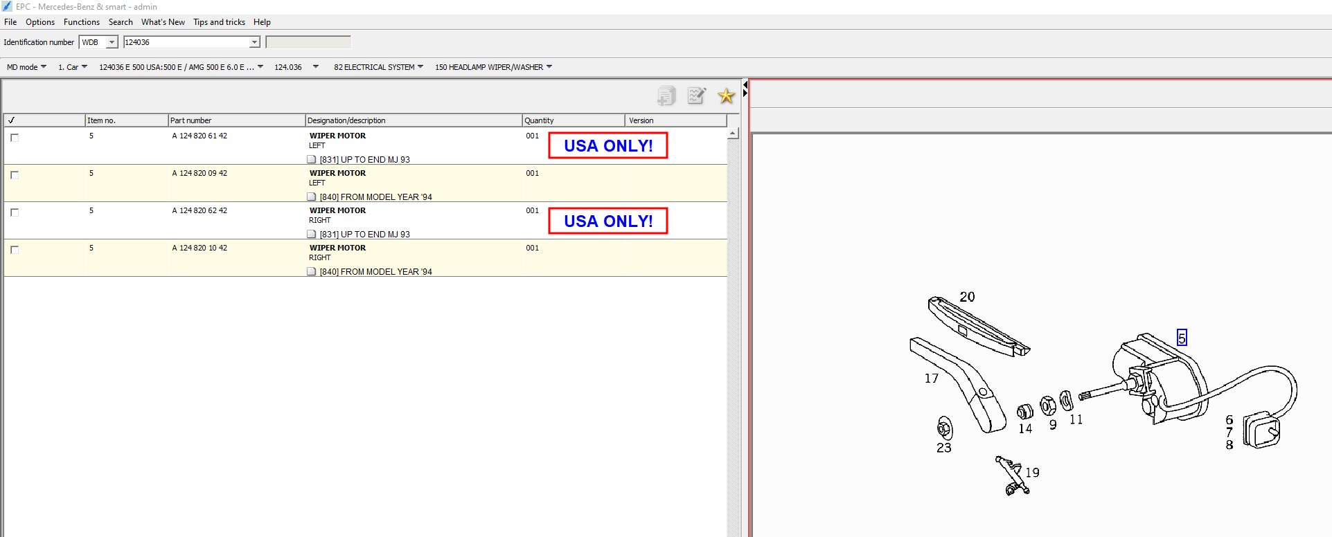Viewport: 1332px width, 537px height.
Task: Click the footnote icon for A 124 820 09 42
Action: [x=312, y=197]
